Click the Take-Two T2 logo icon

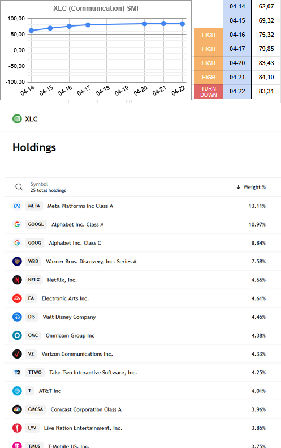[x=17, y=373]
